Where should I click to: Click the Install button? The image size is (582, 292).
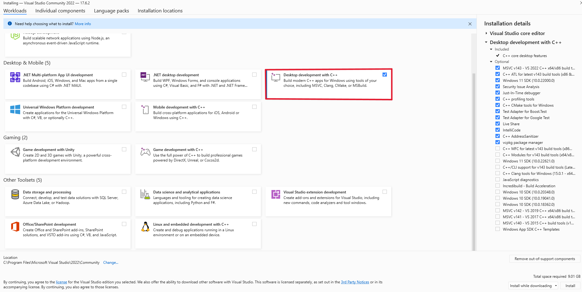(570, 285)
